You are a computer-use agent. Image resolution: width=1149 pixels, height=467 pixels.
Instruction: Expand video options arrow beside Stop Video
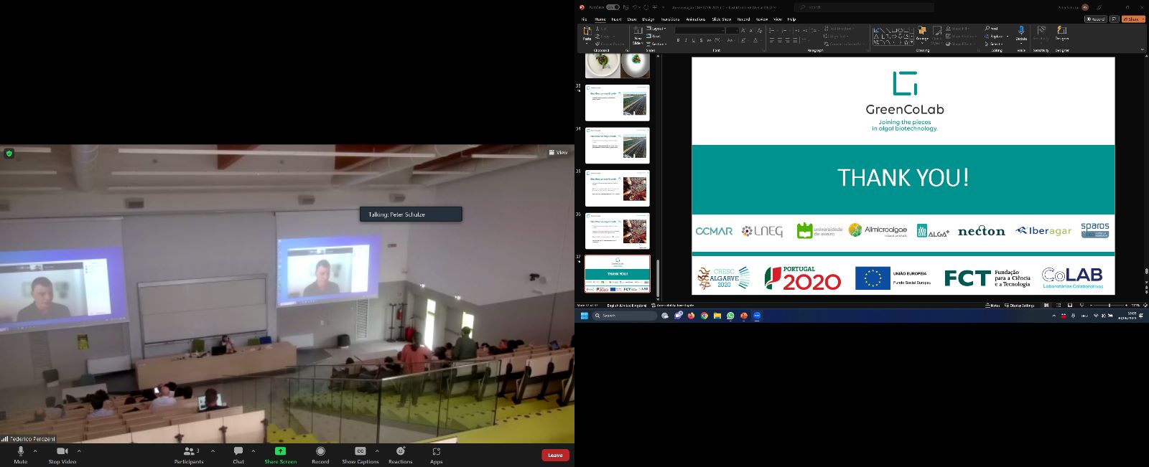pyautogui.click(x=79, y=451)
